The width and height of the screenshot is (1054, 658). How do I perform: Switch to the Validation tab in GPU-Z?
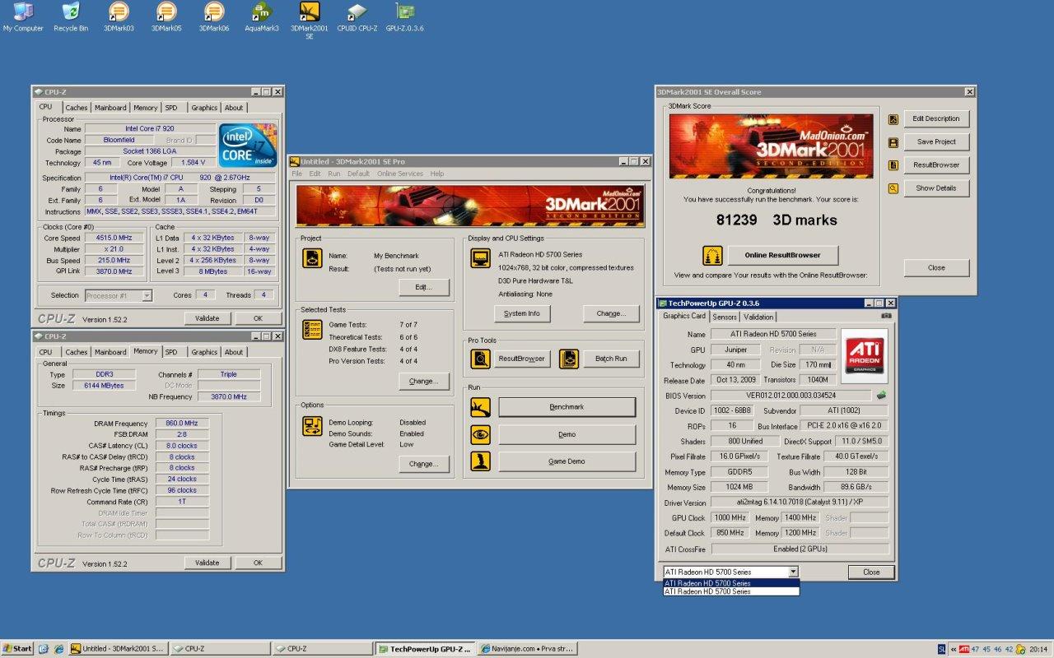click(758, 317)
